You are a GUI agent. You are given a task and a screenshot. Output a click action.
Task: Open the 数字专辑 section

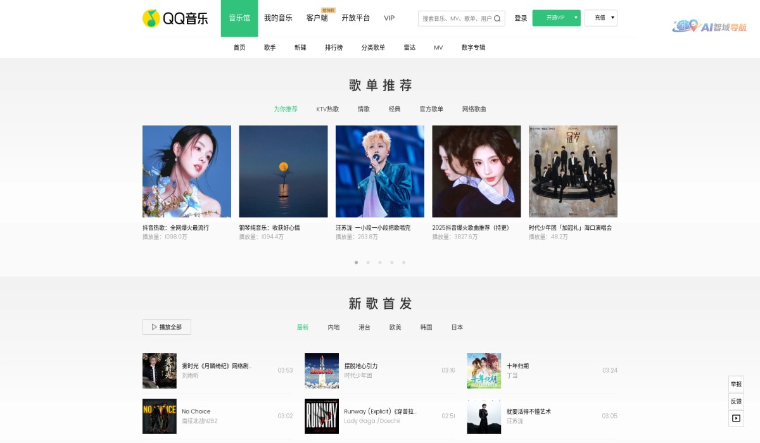point(473,47)
